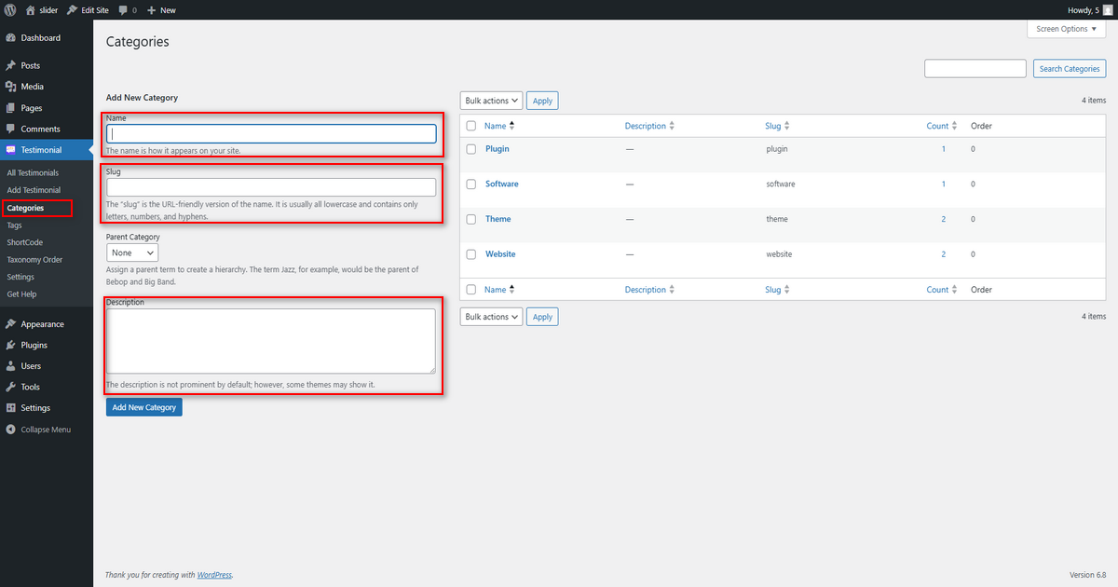The width and height of the screenshot is (1118, 587).
Task: Click the Search Categories button
Action: pyautogui.click(x=1070, y=69)
